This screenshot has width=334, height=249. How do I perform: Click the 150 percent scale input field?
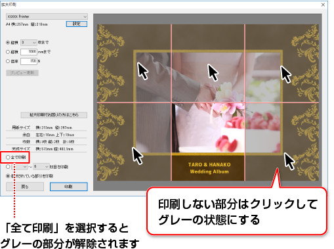29,61
